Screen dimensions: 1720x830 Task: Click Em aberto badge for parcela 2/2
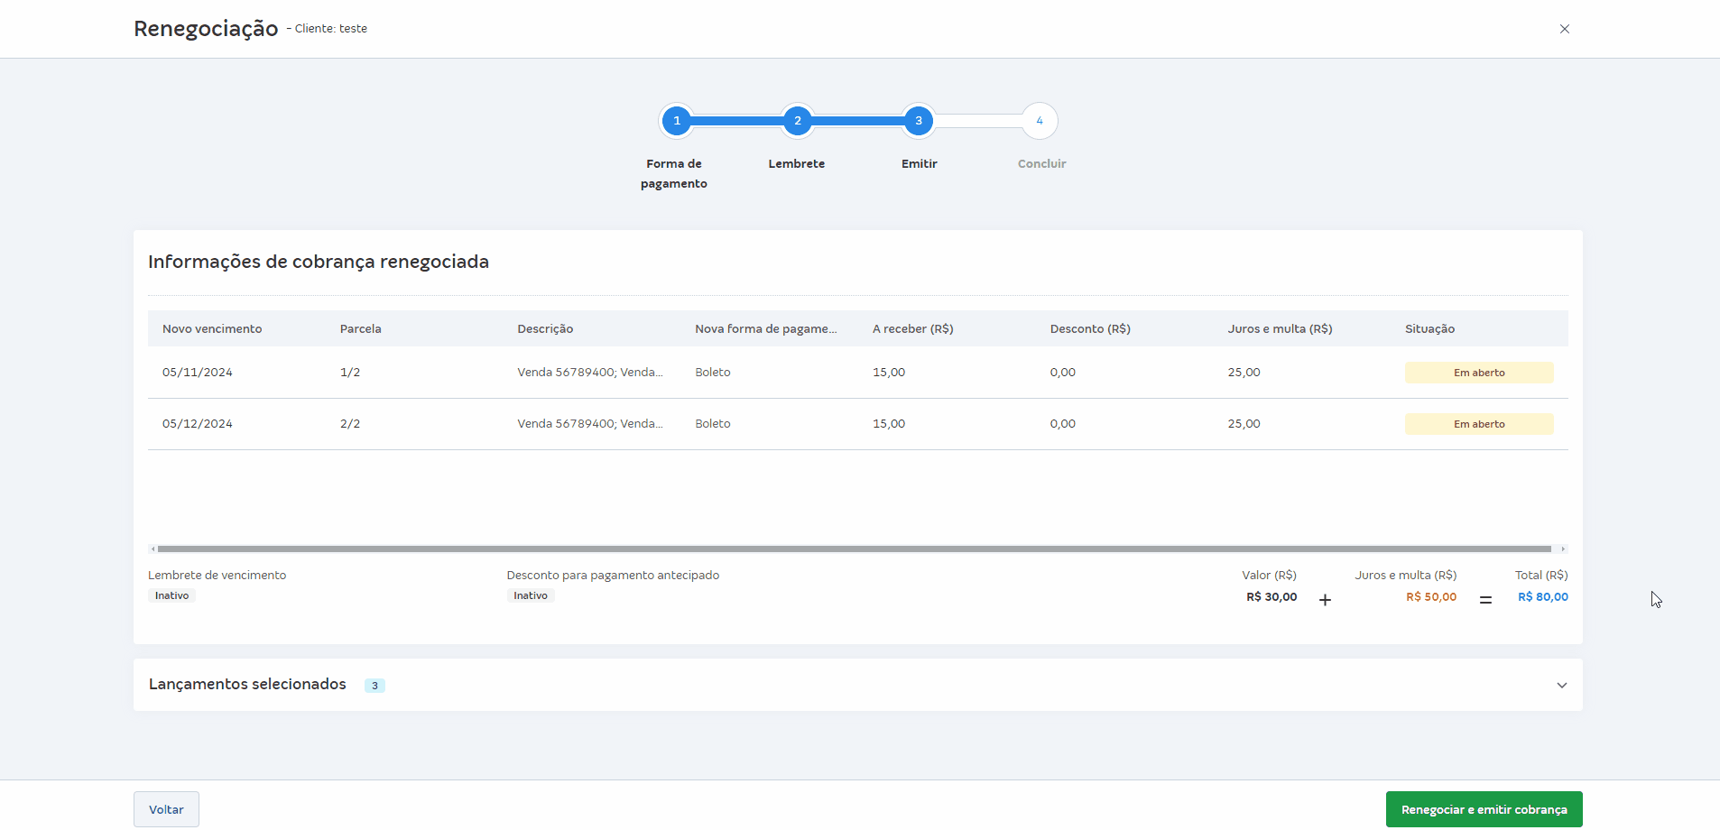[x=1478, y=424]
